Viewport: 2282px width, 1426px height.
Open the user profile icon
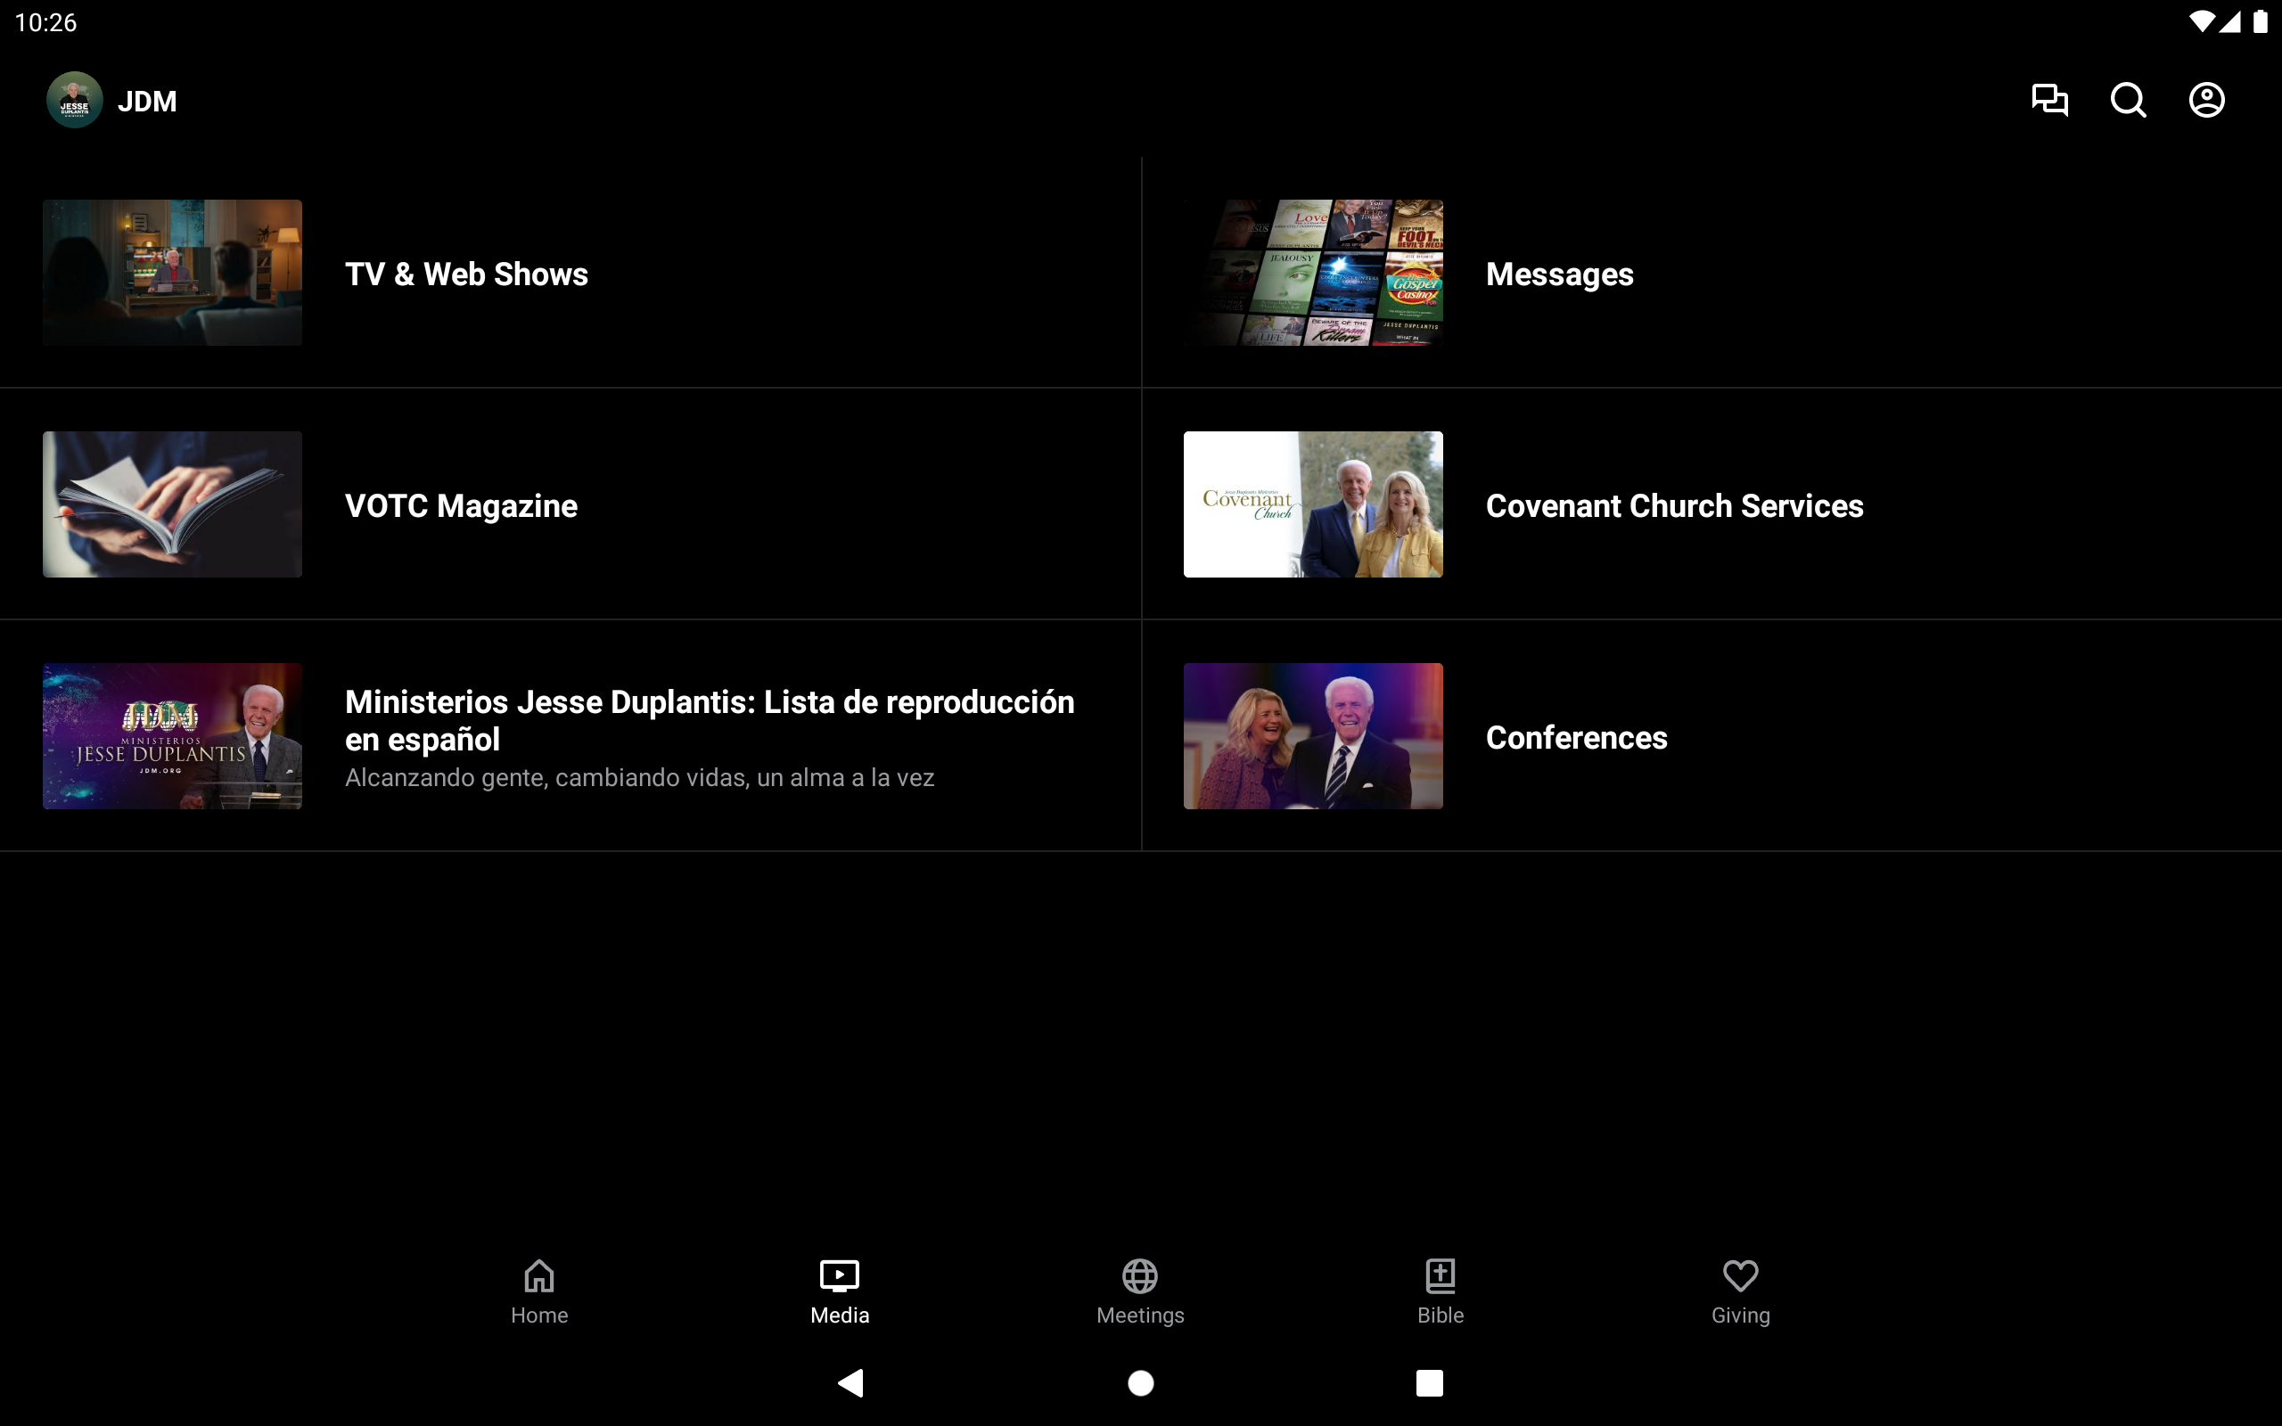pos(2206,100)
